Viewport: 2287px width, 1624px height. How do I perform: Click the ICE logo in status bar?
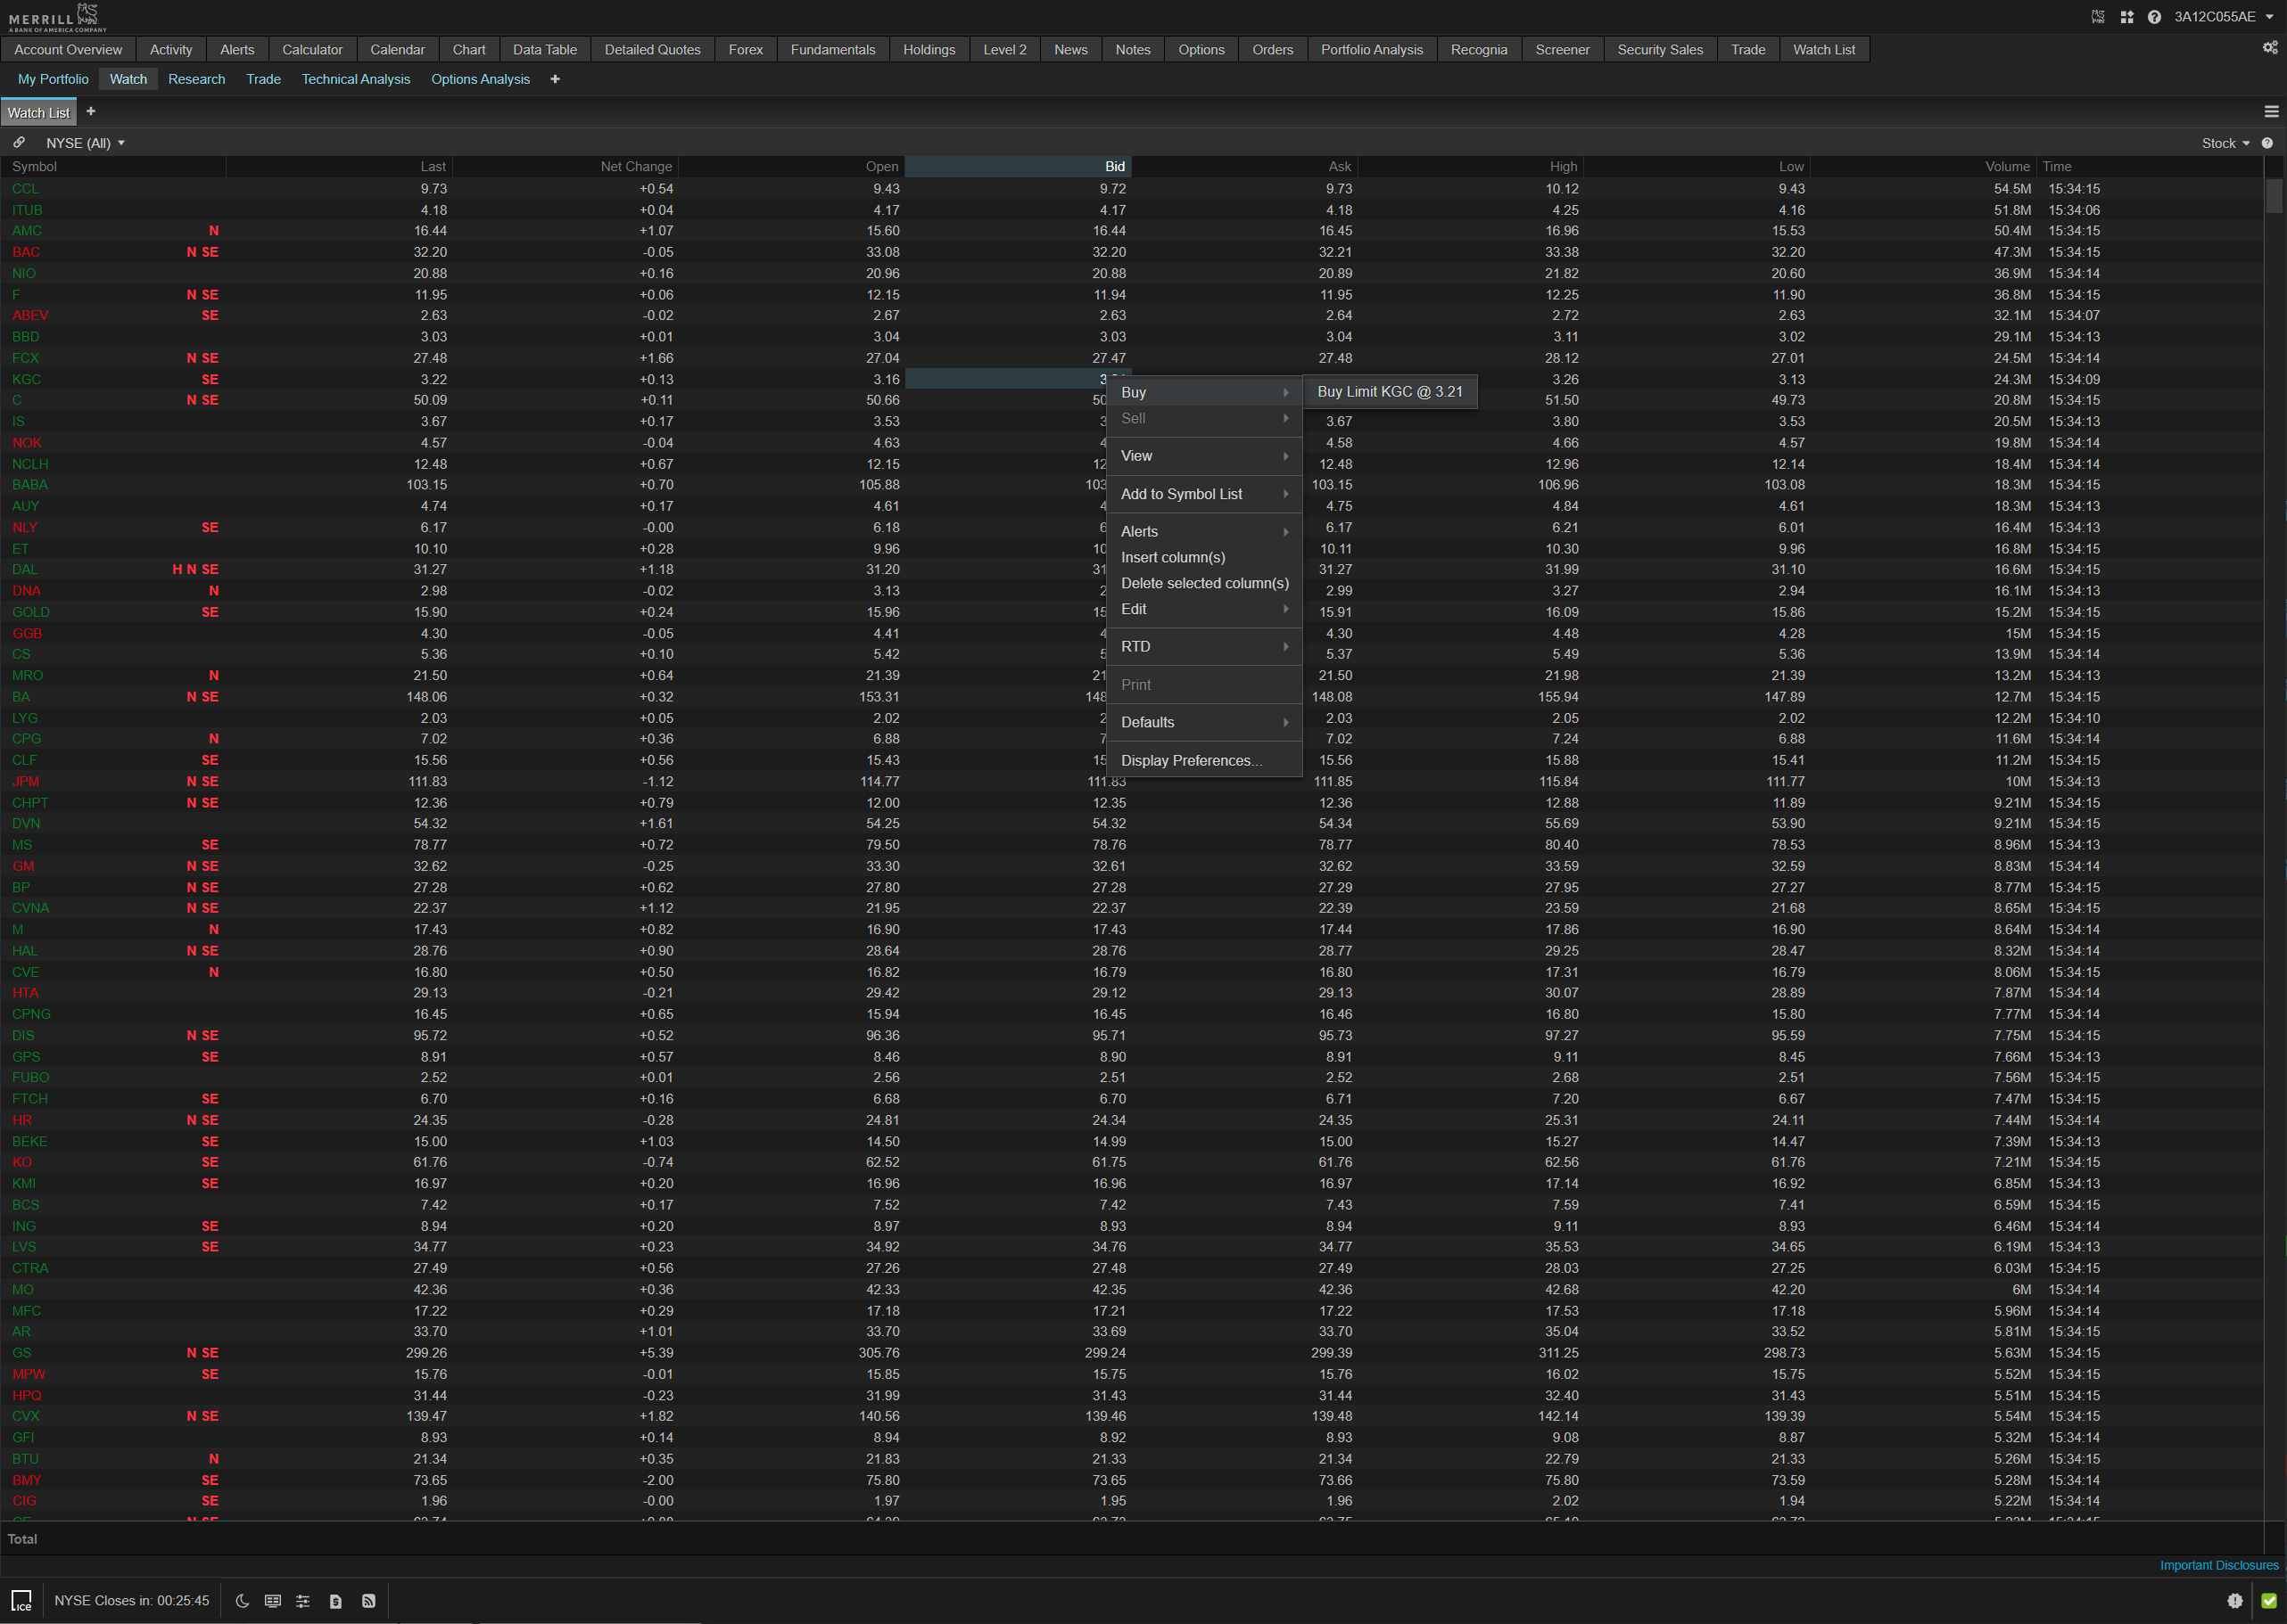(x=22, y=1601)
